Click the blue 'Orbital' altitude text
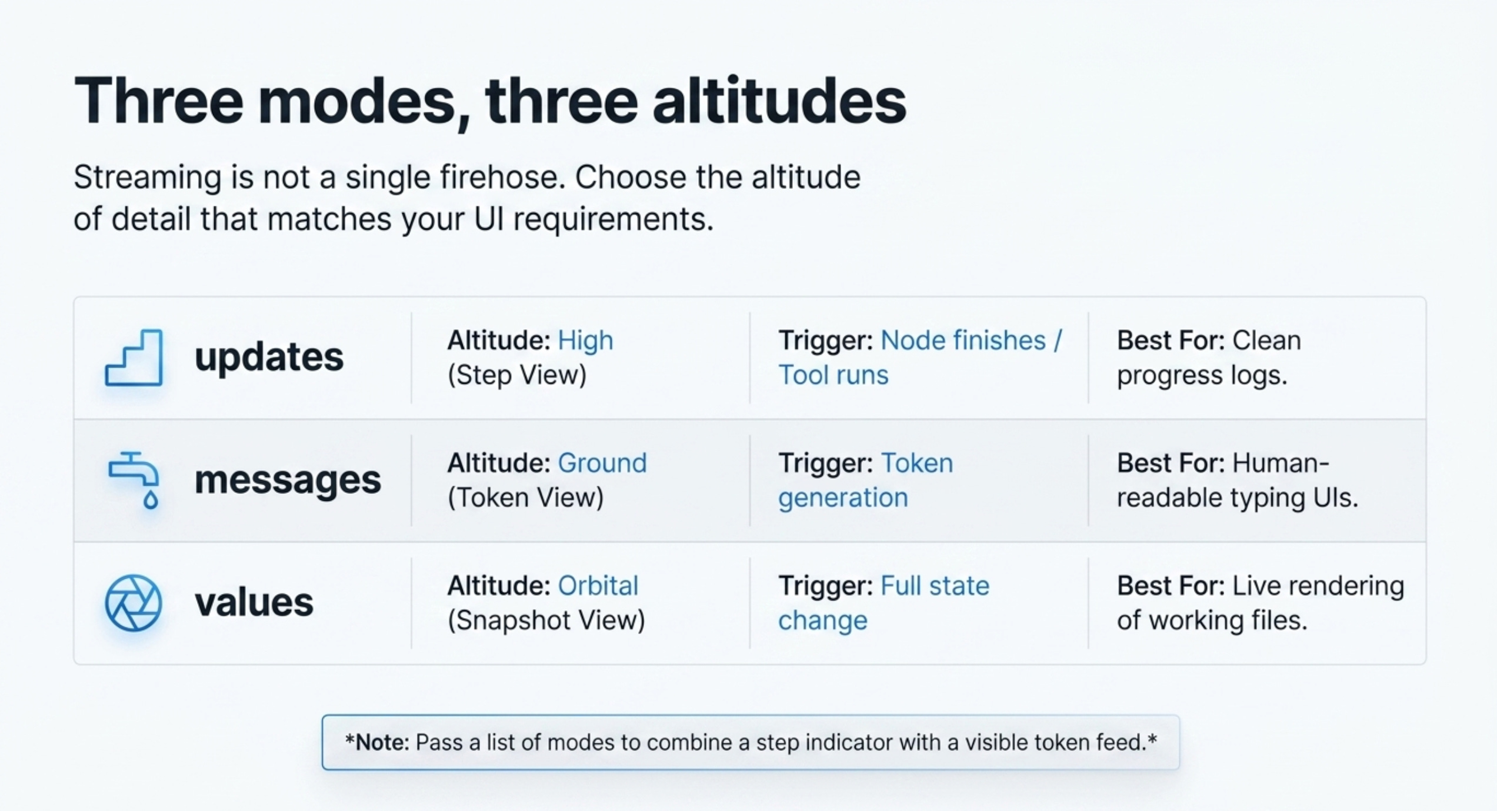Image resolution: width=1497 pixels, height=811 pixels. click(x=598, y=586)
